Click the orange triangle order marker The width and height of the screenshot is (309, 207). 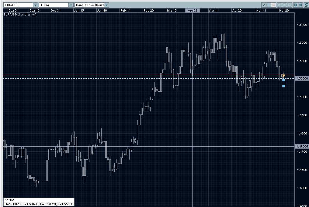click(283, 76)
